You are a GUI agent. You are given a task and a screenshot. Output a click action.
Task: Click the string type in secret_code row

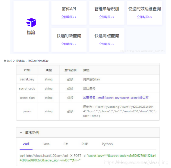(49, 88)
